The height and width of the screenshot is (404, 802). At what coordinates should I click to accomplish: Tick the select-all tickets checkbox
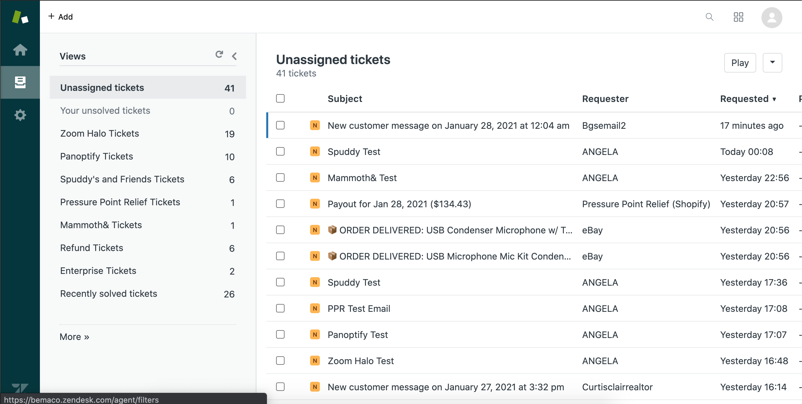pyautogui.click(x=280, y=98)
